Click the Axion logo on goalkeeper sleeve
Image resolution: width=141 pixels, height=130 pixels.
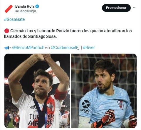85,107
